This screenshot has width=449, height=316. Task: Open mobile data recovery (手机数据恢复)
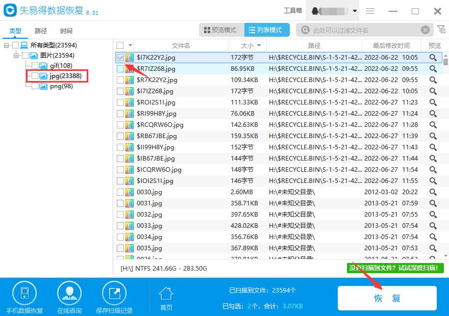(24, 298)
